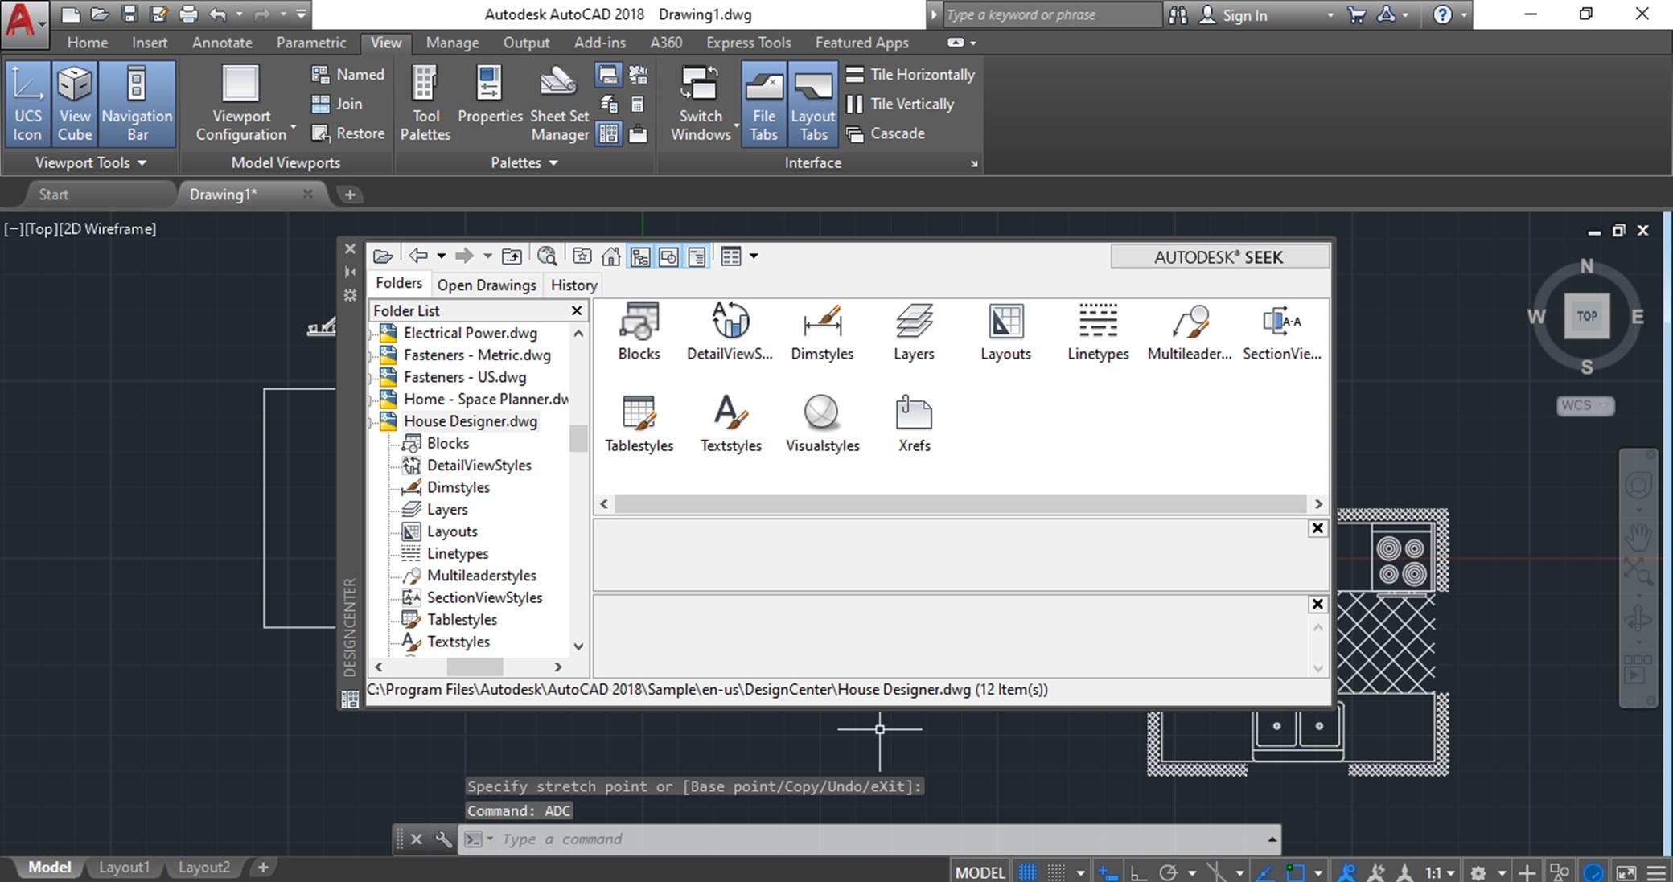1673x882 pixels.
Task: Click the search keyword box
Action: pos(1052,14)
